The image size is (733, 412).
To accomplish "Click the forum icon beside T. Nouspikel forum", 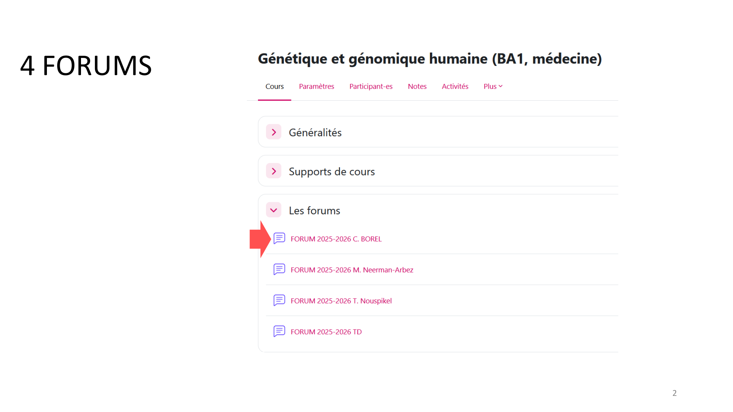I will click(x=279, y=300).
